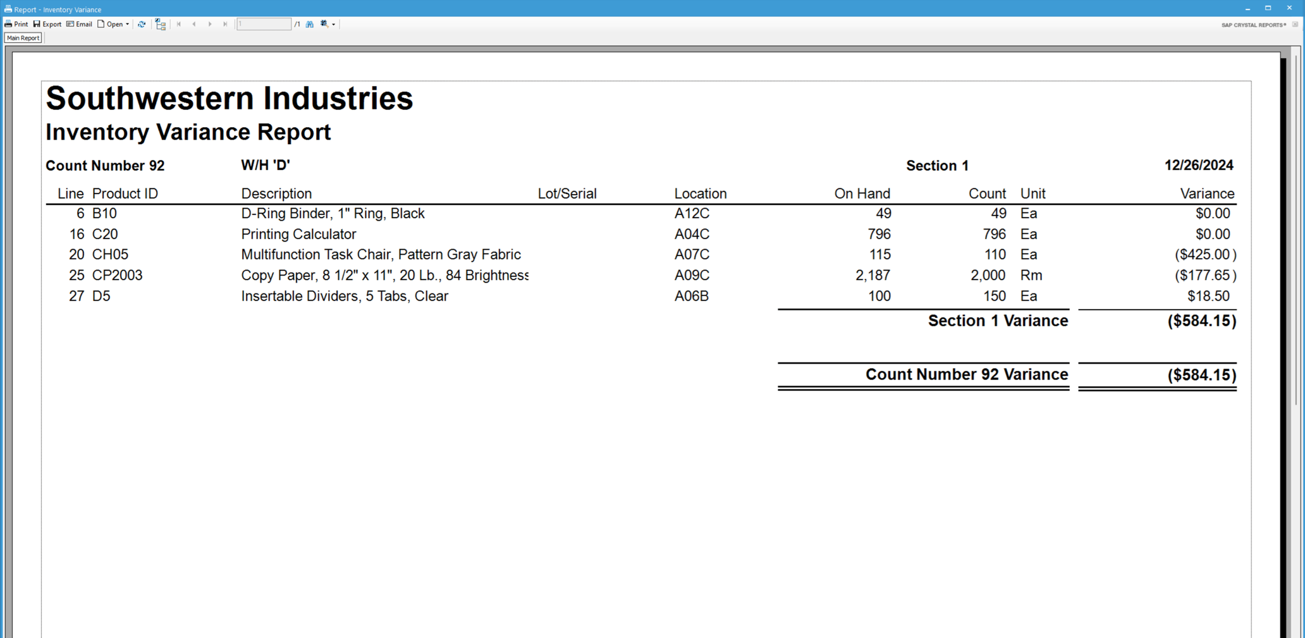Viewport: 1305px width, 638px height.
Task: Switch to the Main Report tab
Action: [x=23, y=38]
